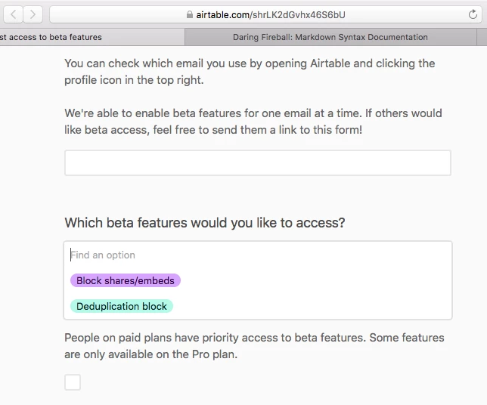Click the airtable.com address bar
487x405 pixels.
tap(266, 14)
